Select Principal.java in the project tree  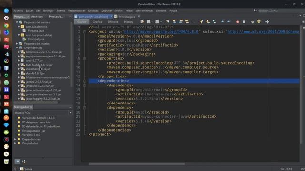pyautogui.click(x=36, y=39)
